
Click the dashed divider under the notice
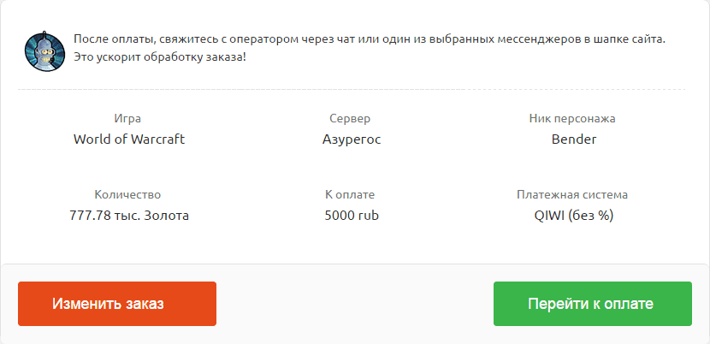pyautogui.click(x=352, y=89)
